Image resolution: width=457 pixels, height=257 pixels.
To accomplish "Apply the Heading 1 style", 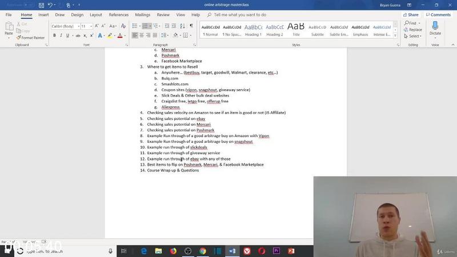I will (253, 30).
